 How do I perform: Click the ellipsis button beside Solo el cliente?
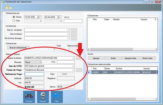pyautogui.click(x=74, y=34)
